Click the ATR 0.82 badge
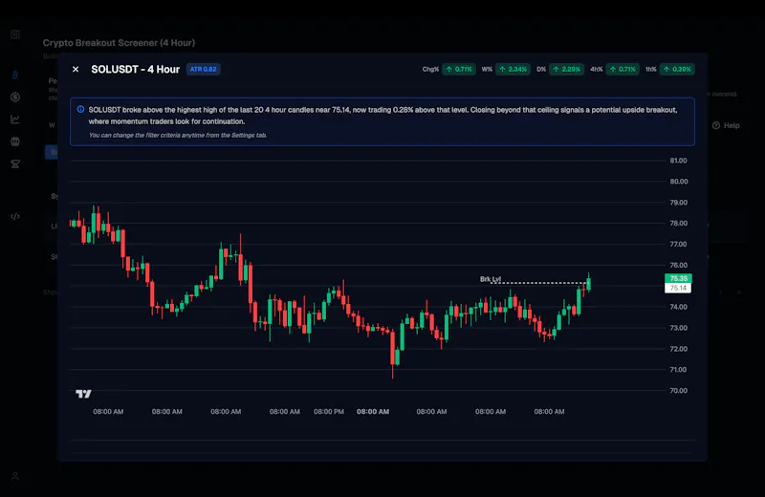The image size is (765, 497). click(x=203, y=69)
